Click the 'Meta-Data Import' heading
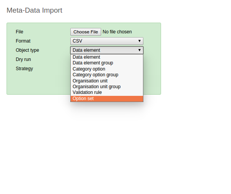 (x=34, y=10)
